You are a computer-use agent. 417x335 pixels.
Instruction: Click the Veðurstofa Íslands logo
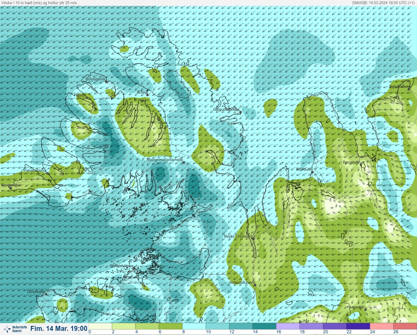tap(15, 329)
